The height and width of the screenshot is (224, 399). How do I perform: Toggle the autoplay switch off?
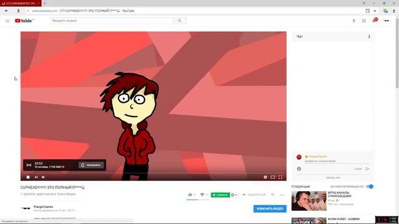tap(370, 187)
